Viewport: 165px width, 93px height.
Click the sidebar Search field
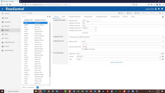[x=10, y=13]
